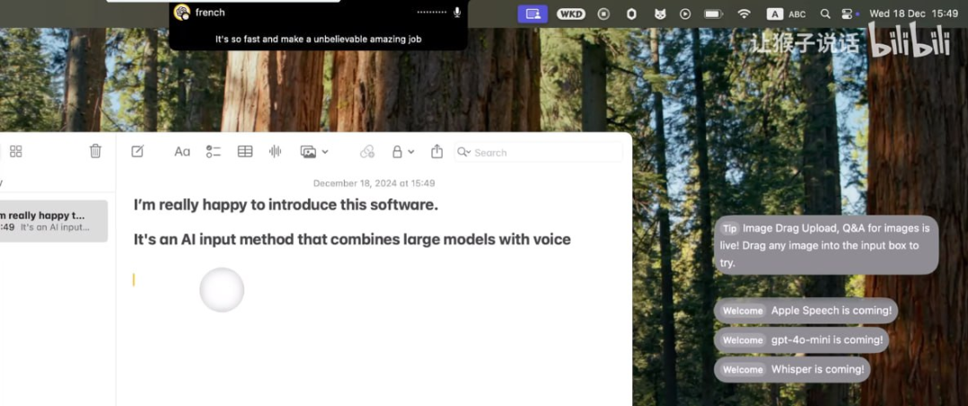
Task: Expand the media insert dropdown
Action: tap(313, 152)
